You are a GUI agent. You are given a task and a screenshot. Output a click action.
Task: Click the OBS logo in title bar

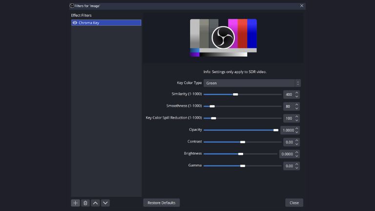click(72, 6)
